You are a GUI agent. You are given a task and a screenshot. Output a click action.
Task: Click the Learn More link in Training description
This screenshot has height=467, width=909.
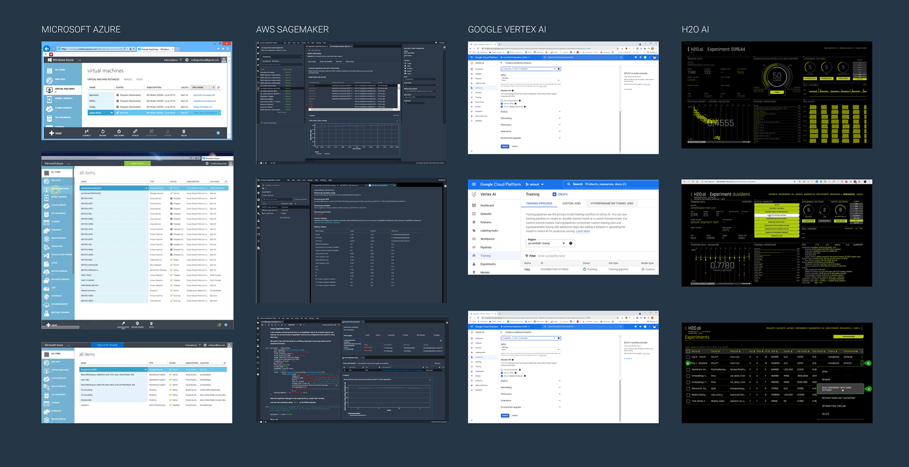tap(583, 231)
